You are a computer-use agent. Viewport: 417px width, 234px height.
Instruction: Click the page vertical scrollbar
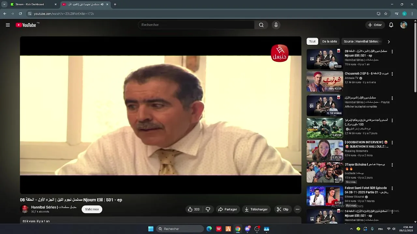click(415, 57)
